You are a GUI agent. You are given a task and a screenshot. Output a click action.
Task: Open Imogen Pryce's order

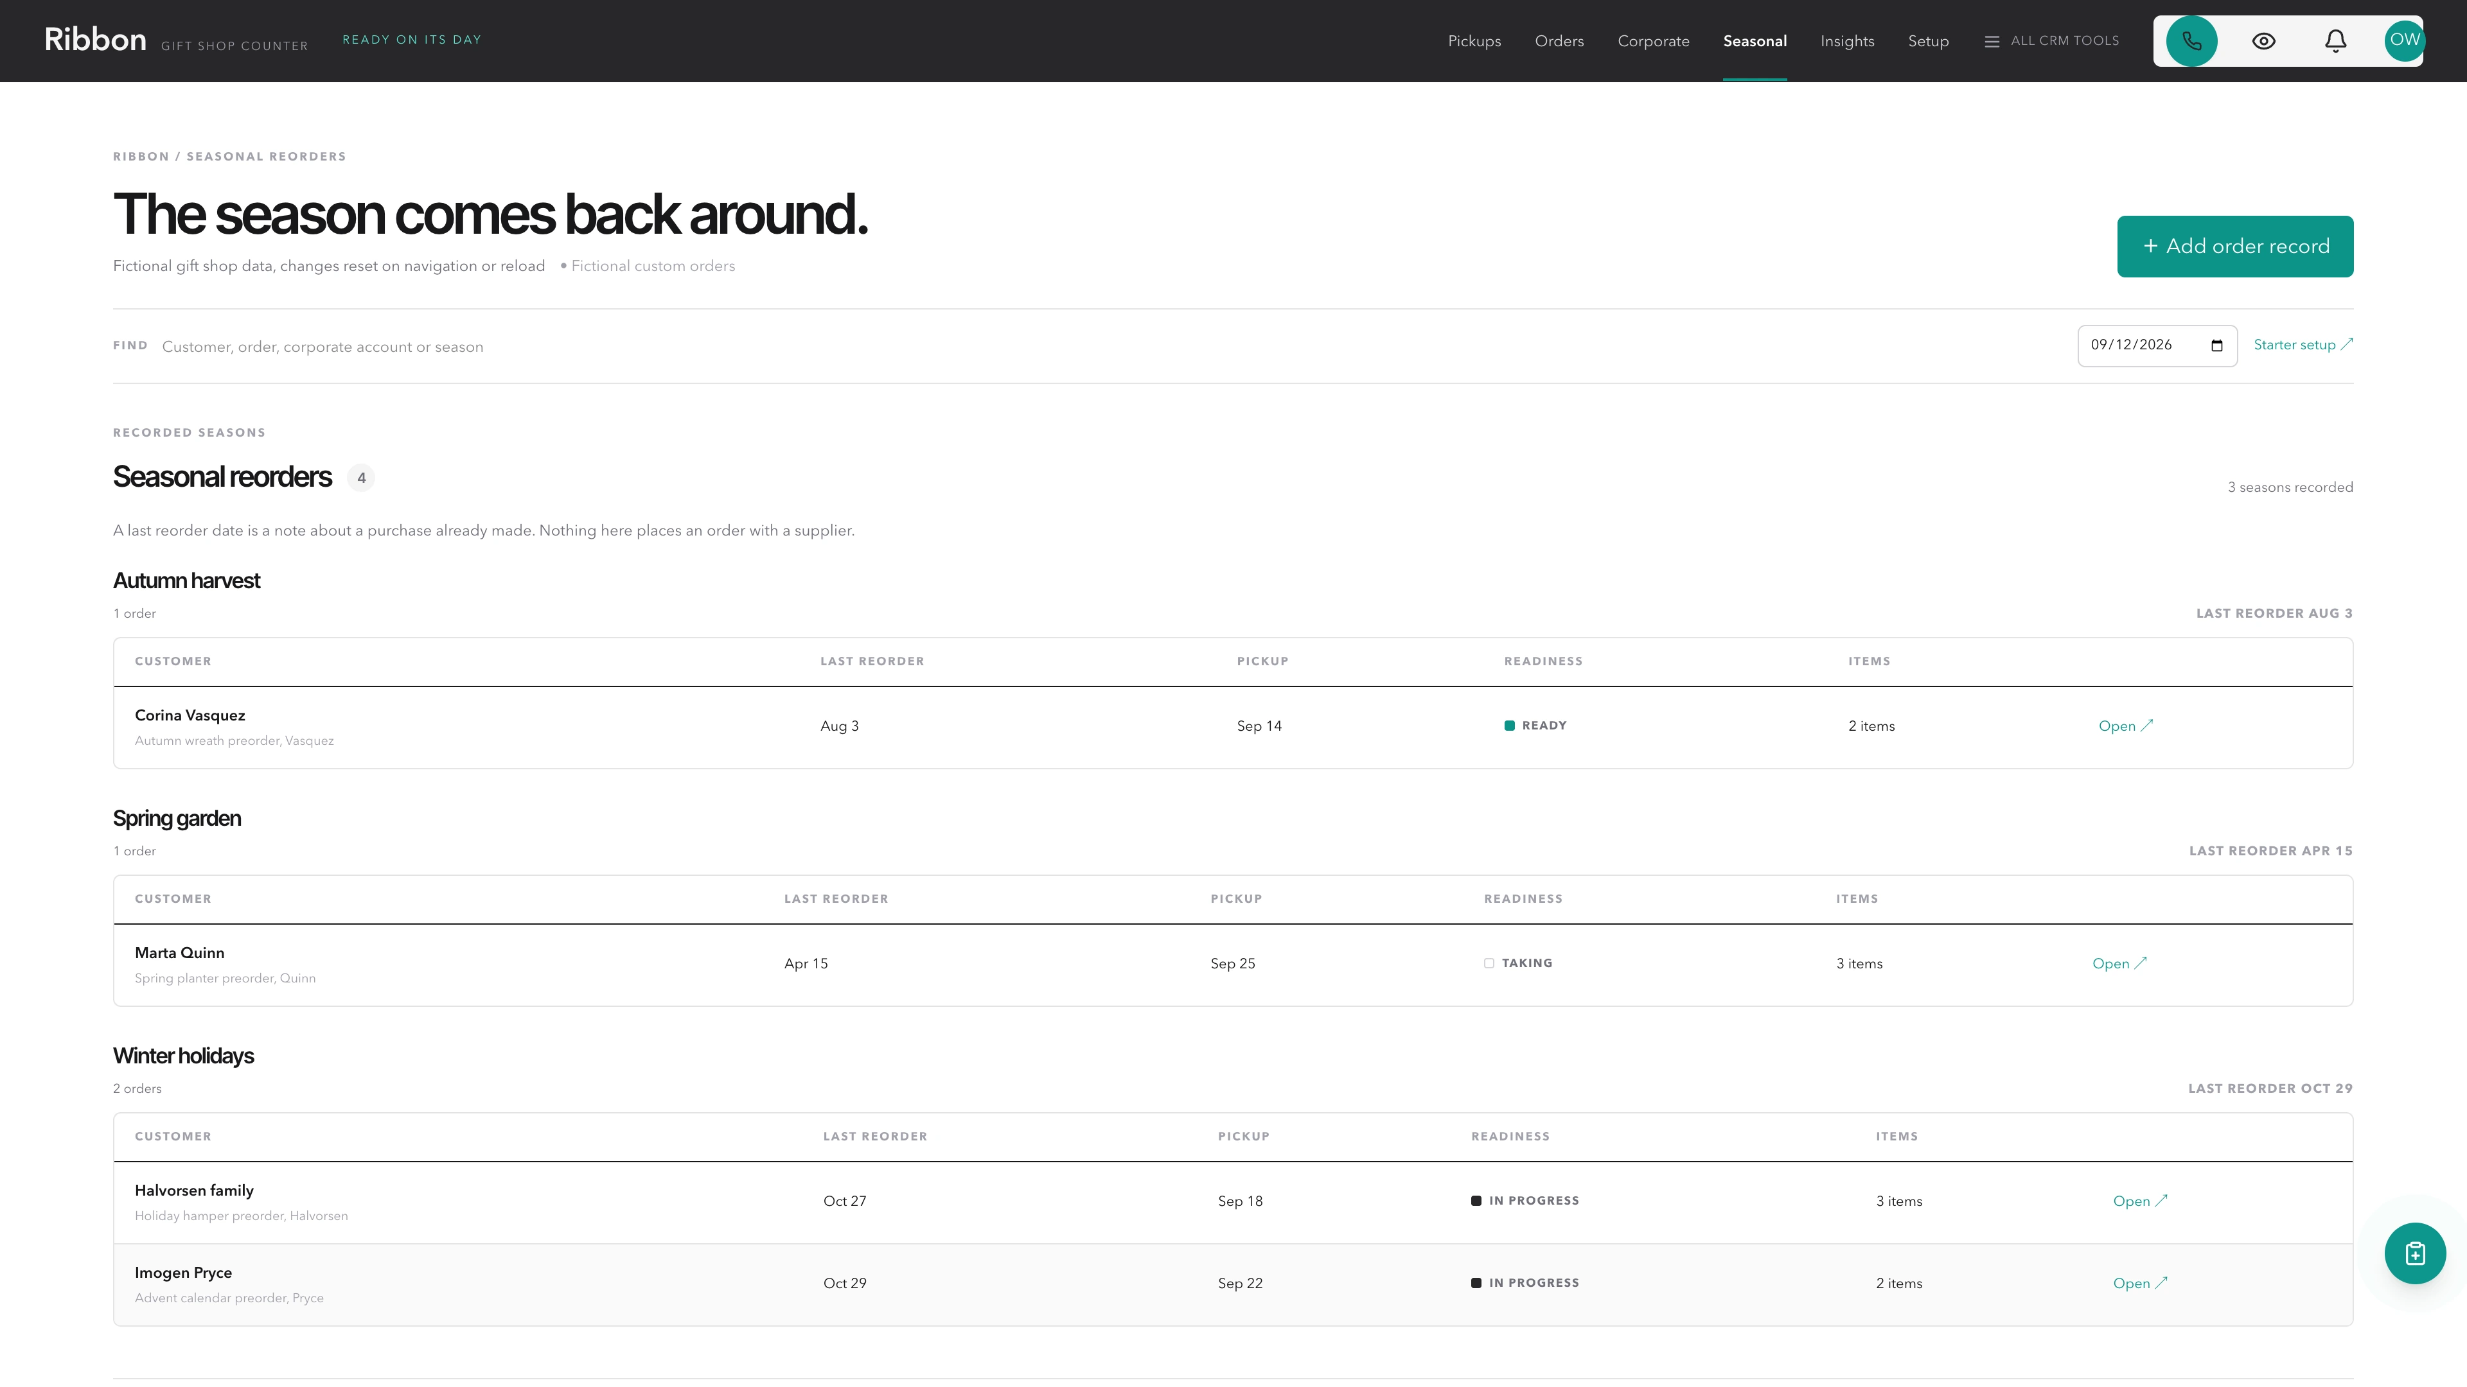[x=2139, y=1283]
